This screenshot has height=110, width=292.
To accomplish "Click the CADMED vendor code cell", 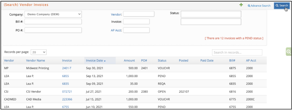I will 10,99.
